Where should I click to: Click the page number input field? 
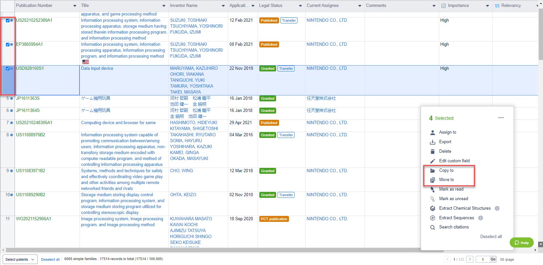click(483, 259)
